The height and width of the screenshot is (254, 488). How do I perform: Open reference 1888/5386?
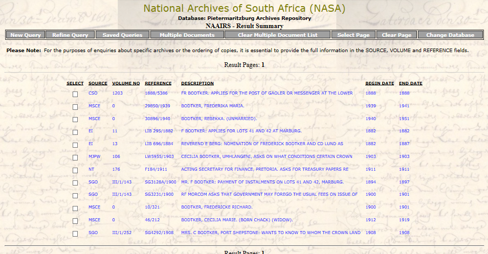[156, 93]
